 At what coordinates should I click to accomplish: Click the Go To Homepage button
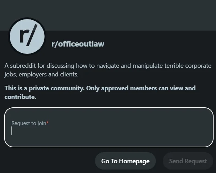tap(125, 161)
